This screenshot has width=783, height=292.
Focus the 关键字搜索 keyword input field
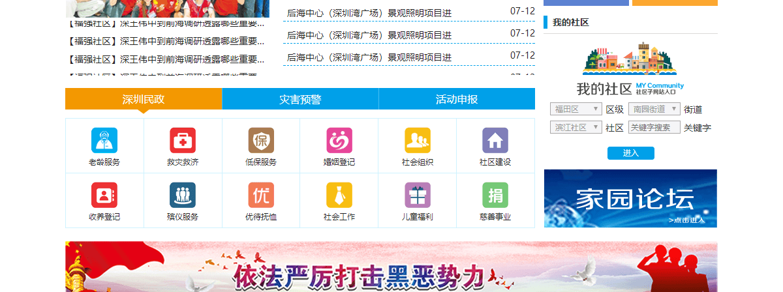click(654, 127)
